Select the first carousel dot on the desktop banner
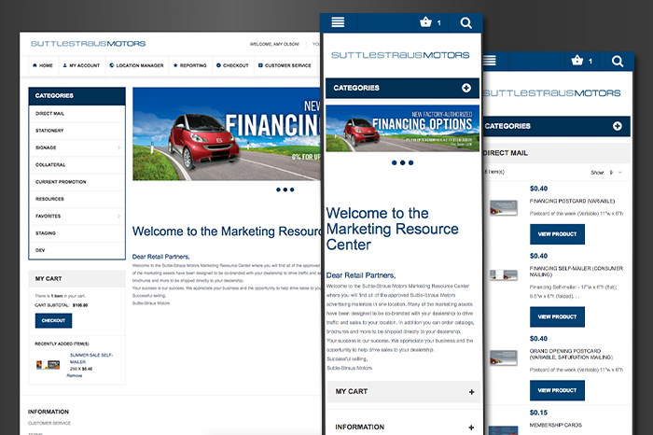Screen dimensions: 653x435 point(278,189)
